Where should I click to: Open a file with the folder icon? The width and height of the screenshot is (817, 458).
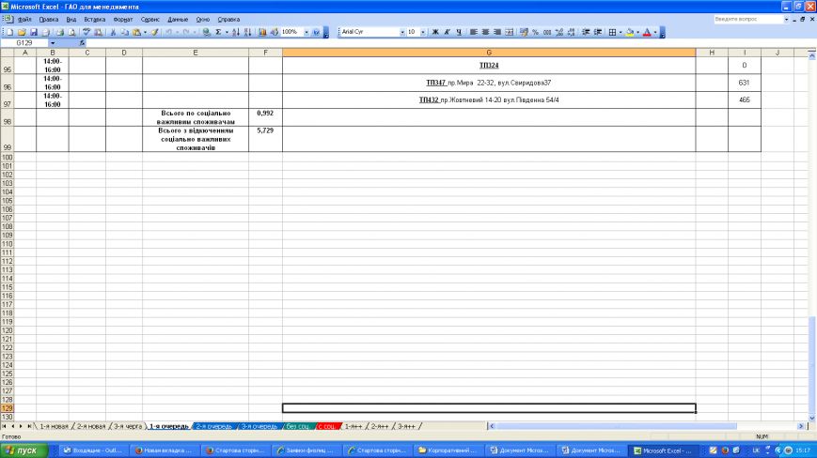coord(22,32)
